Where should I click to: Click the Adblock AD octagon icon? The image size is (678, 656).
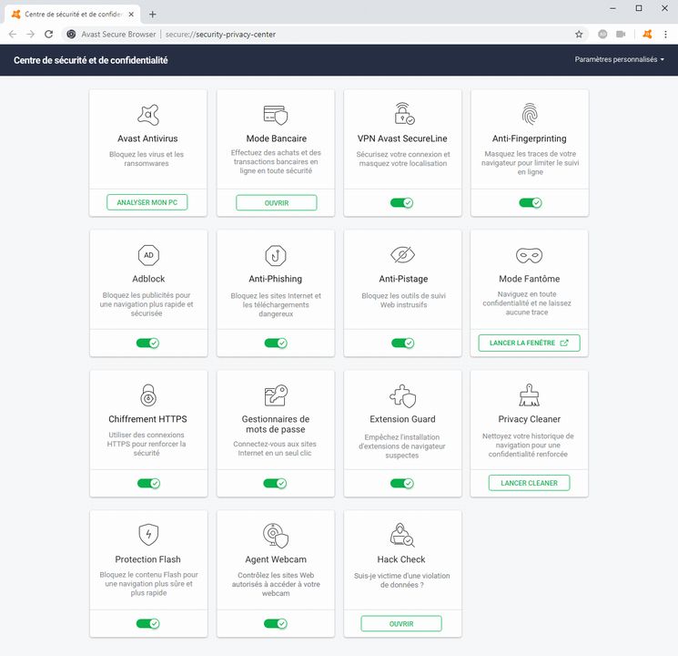tap(148, 255)
